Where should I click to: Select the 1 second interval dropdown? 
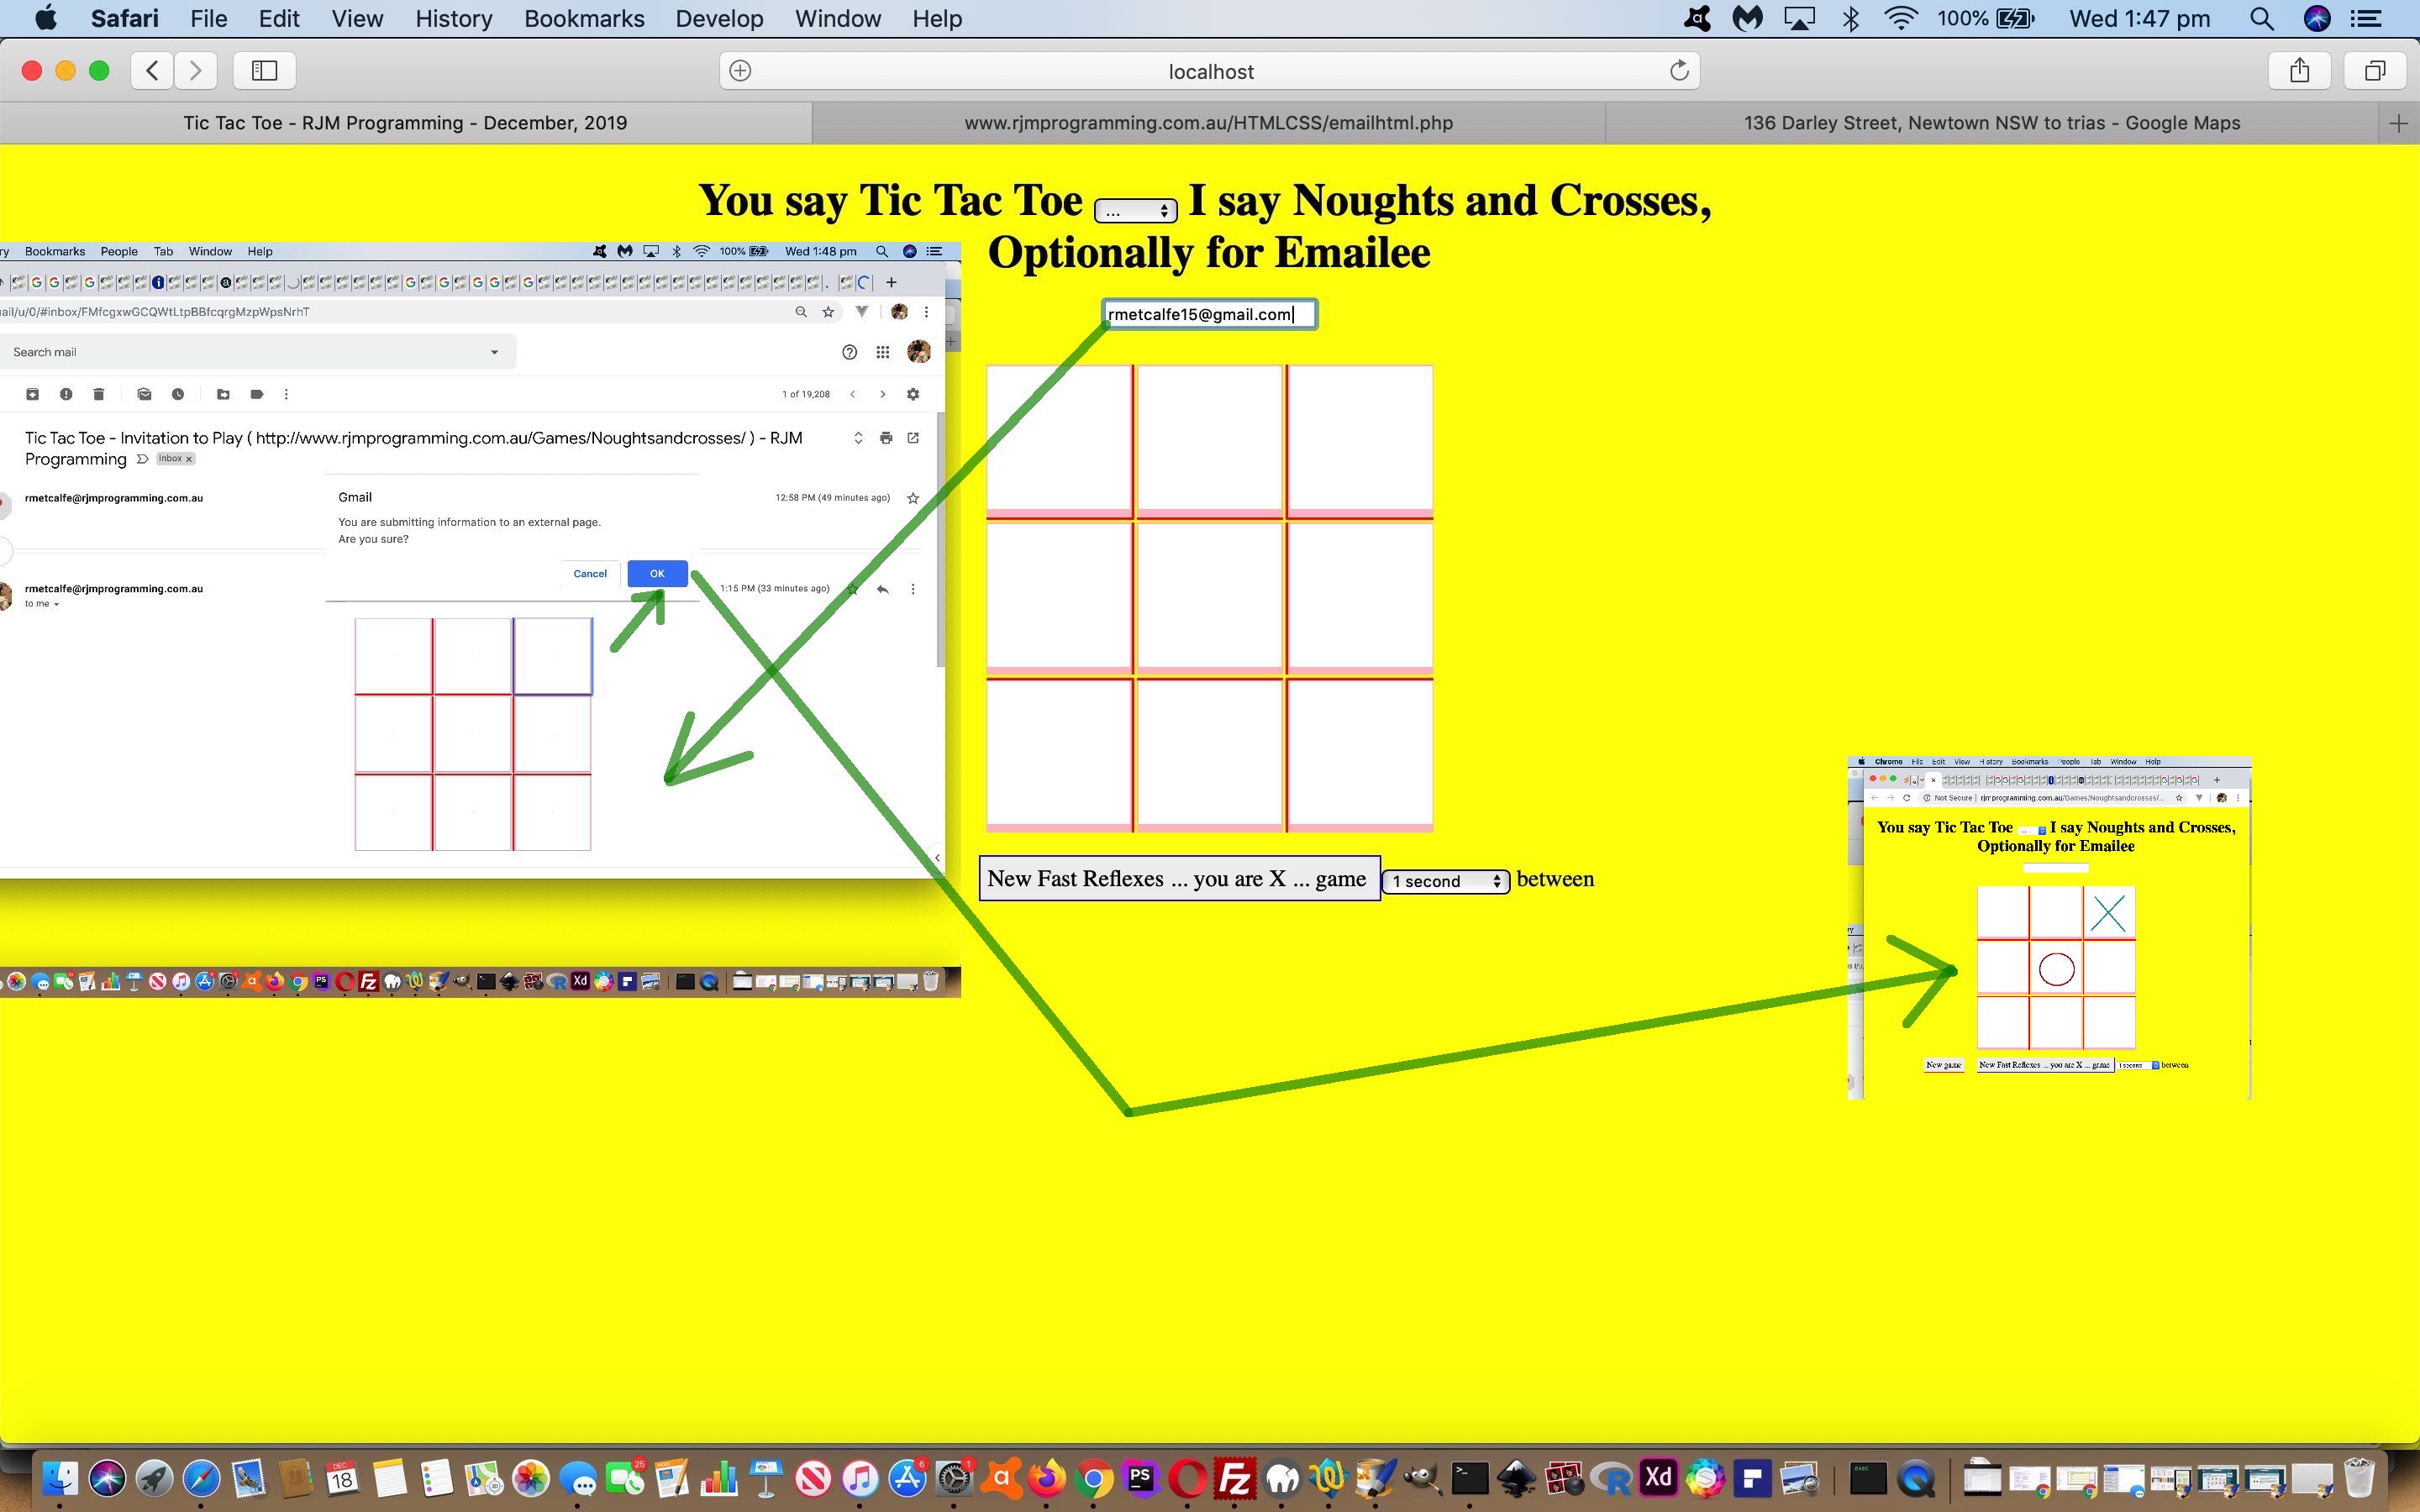[x=1446, y=879]
